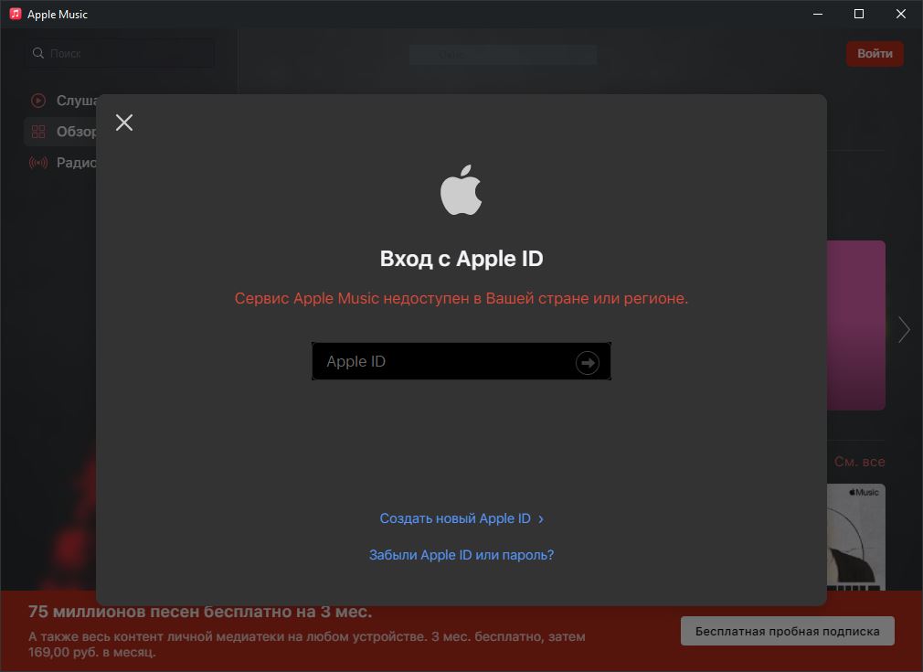The image size is (923, 672).
Task: Click the radio waves icon beside Радио
Action: click(x=38, y=163)
